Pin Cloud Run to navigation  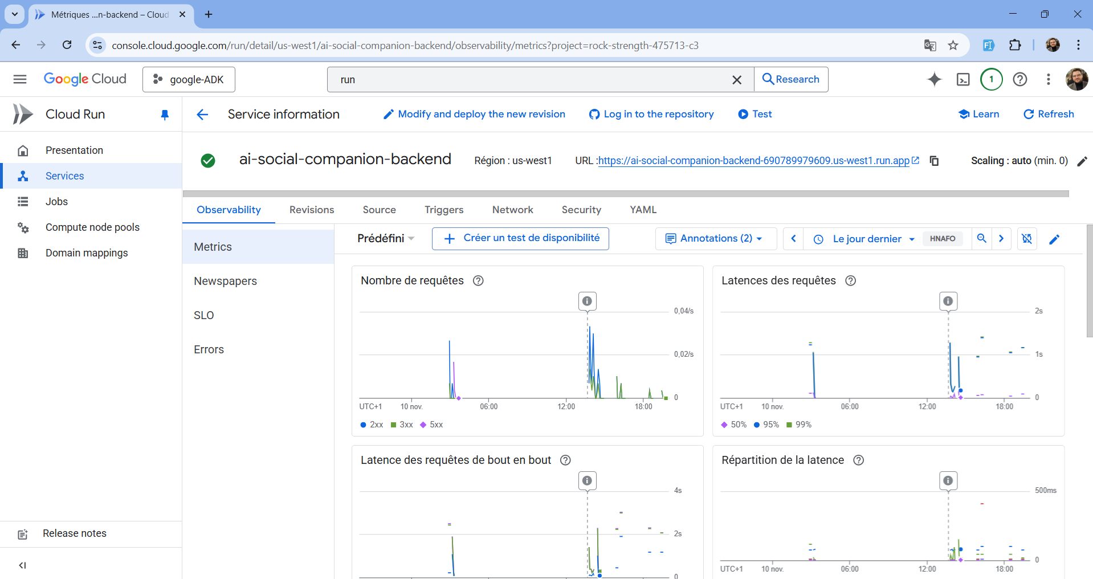click(x=165, y=115)
